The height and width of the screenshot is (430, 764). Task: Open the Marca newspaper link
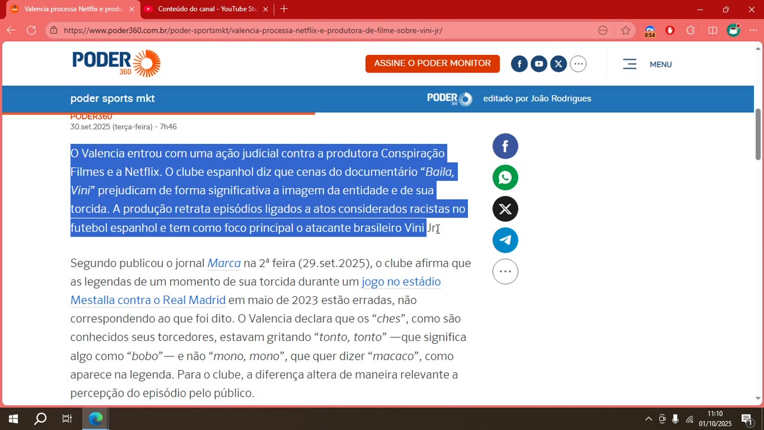(224, 263)
